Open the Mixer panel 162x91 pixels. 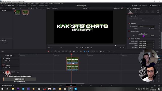click(x=135, y=6)
